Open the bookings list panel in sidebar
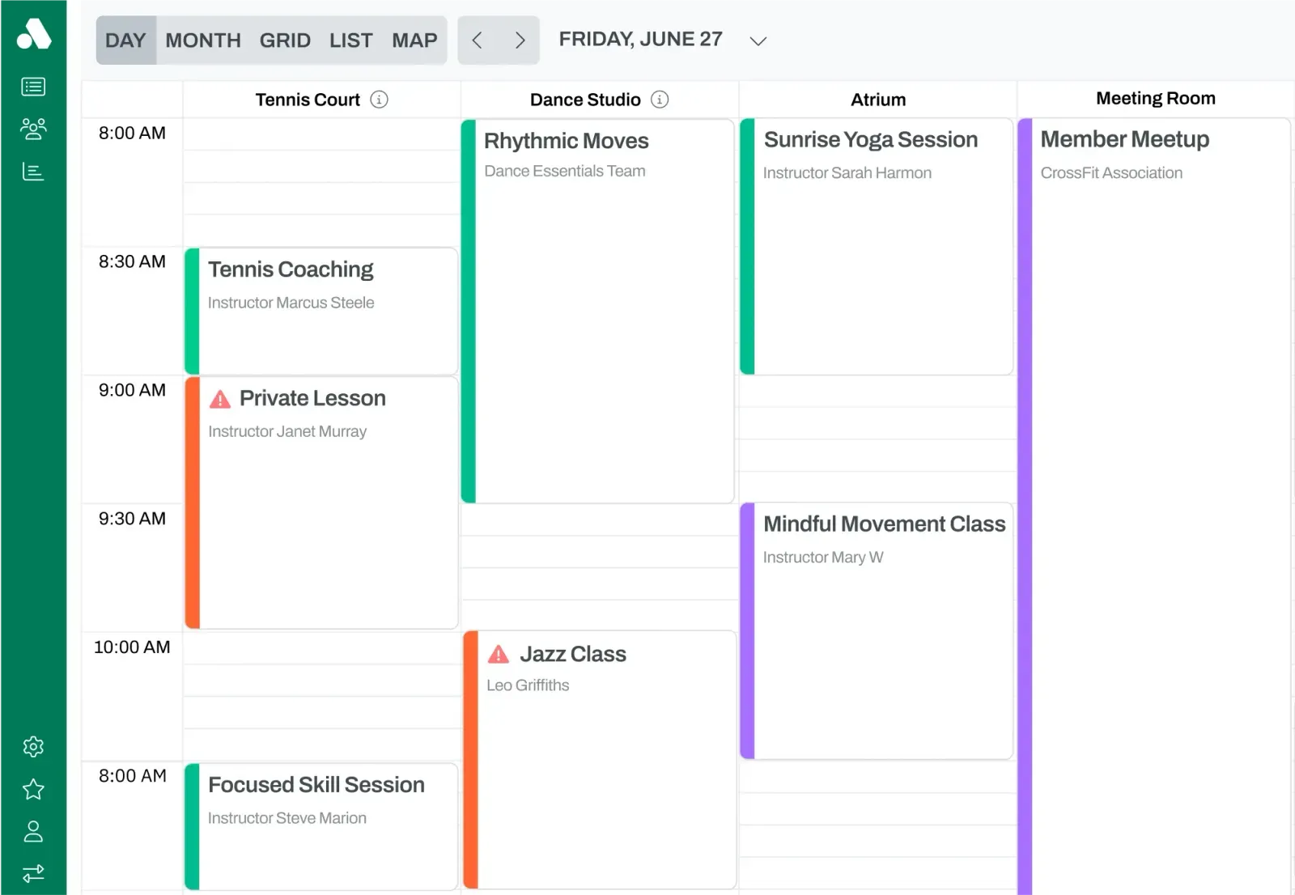 pos(33,86)
